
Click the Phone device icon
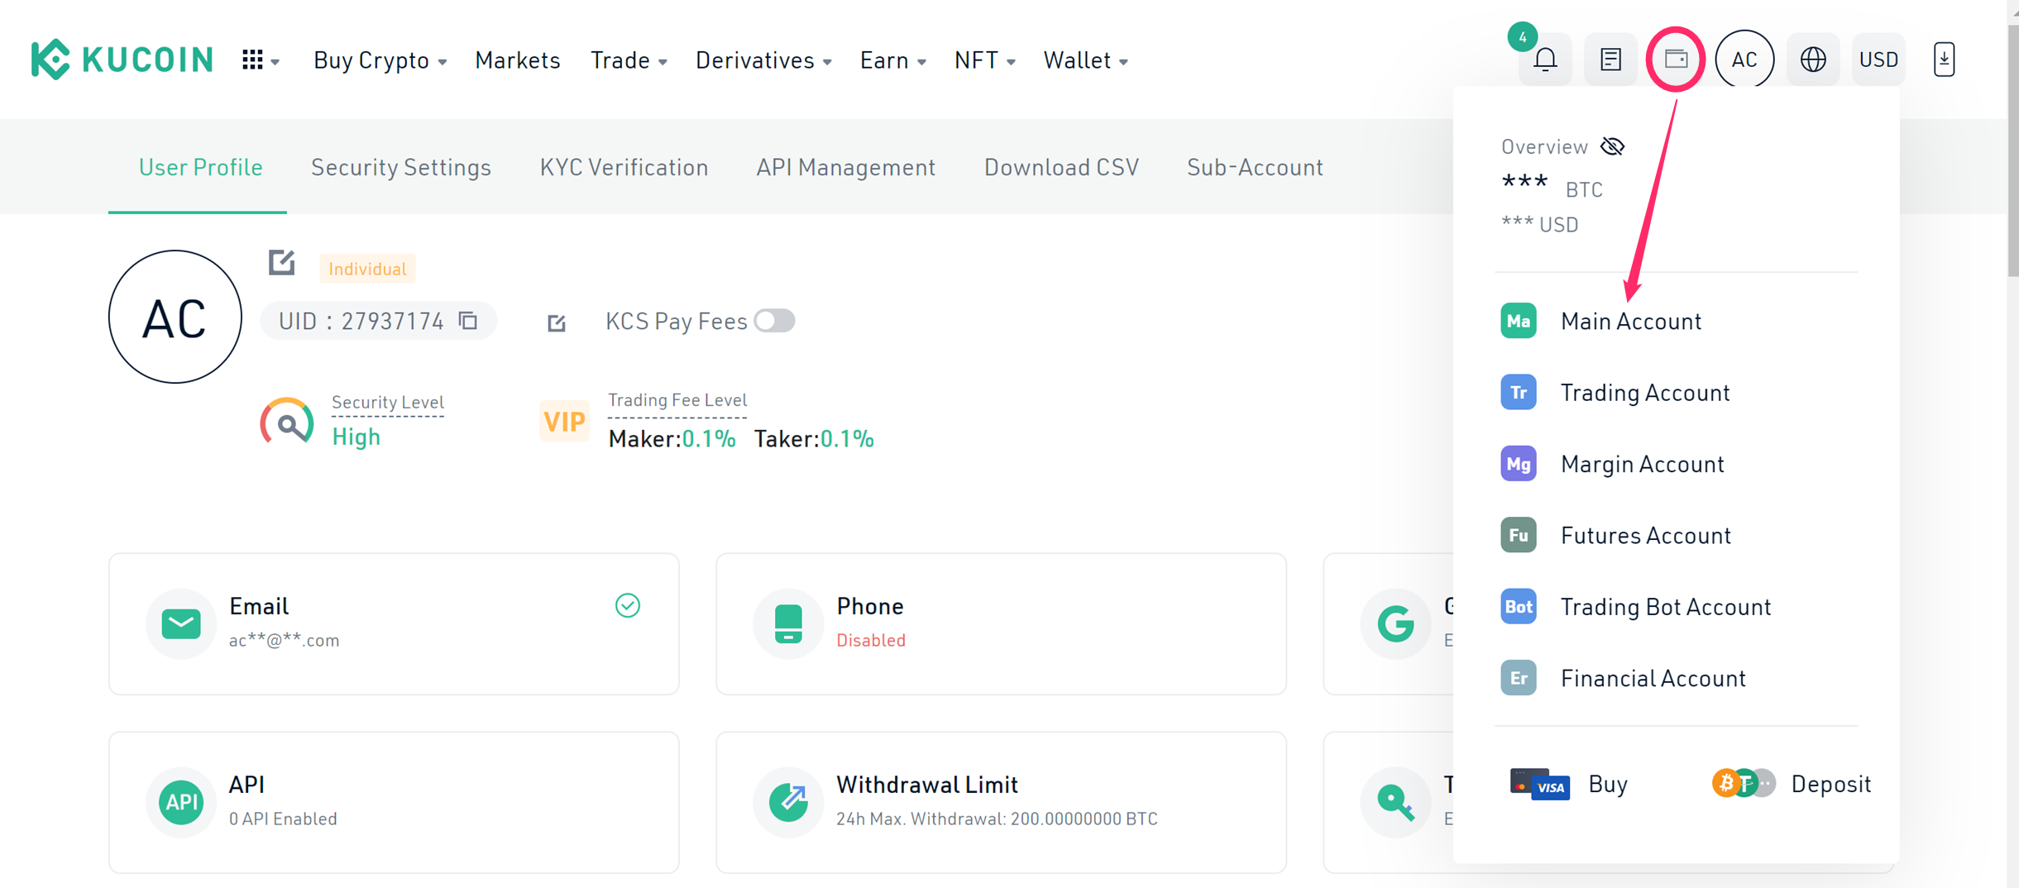[788, 623]
